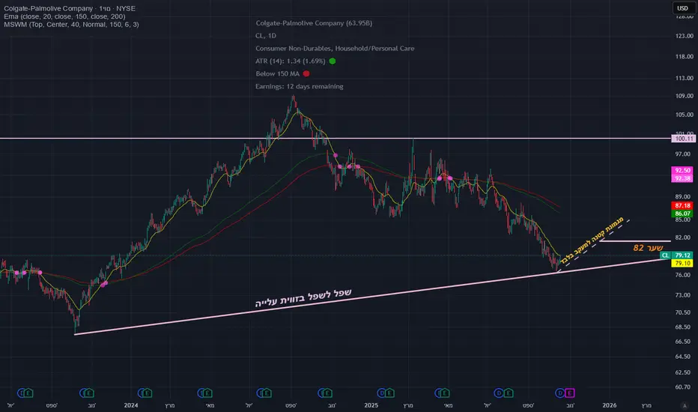Screen dimensions: 698x412
Task: Click the 79.12 current price label
Action: click(682, 255)
